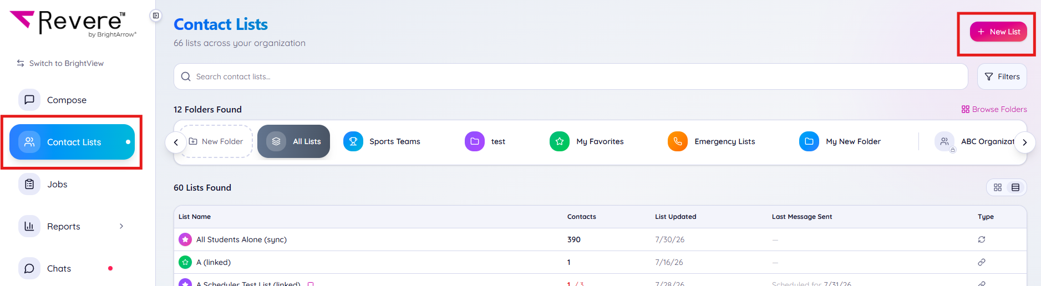
Task: Show more folders with the right arrow
Action: tap(1025, 142)
